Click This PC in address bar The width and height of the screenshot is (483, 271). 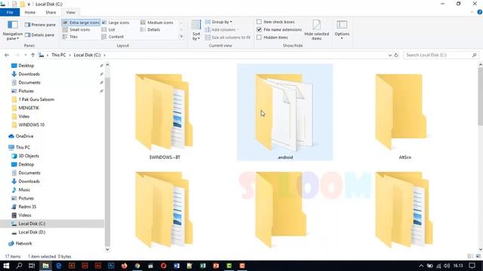point(59,55)
